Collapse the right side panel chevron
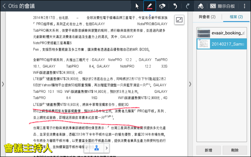The height and width of the screenshot is (157, 251). click(190, 84)
